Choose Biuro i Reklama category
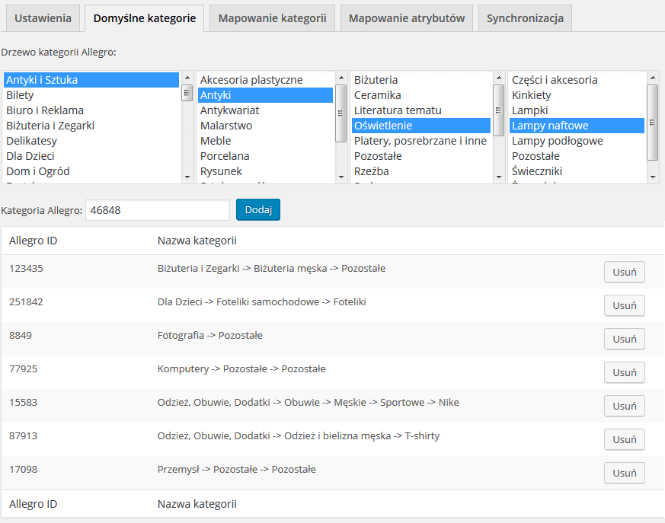The image size is (665, 523). (91, 110)
